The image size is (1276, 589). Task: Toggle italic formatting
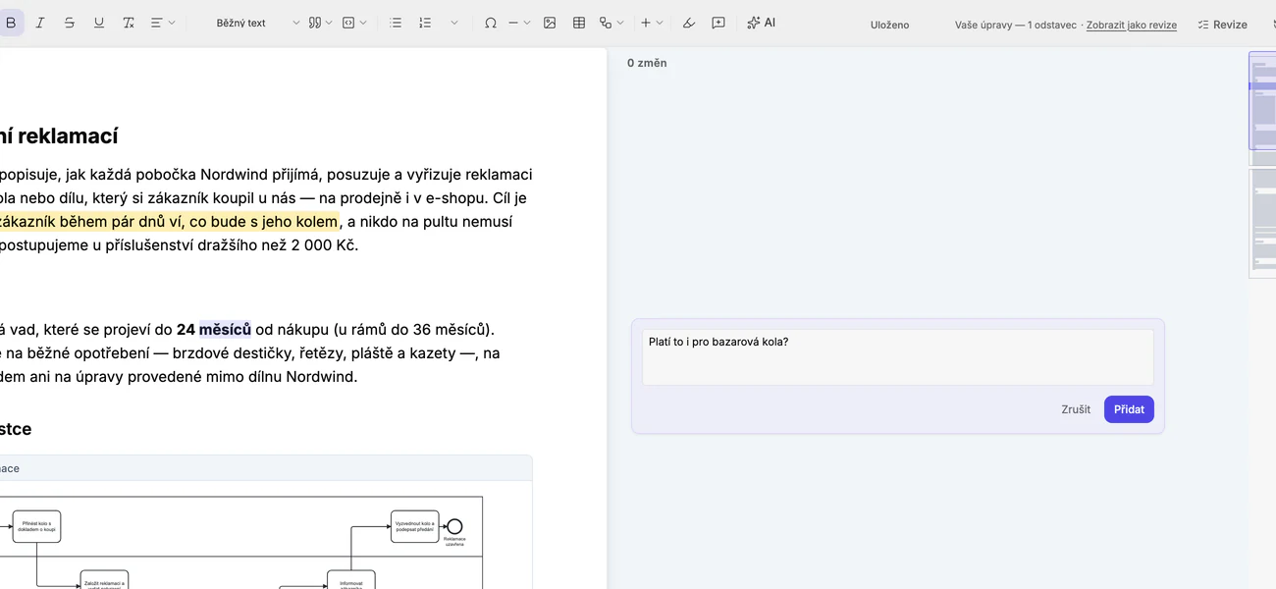40,23
